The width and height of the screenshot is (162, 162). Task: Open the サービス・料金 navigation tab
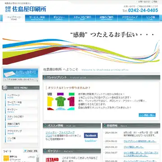(x=37, y=18)
